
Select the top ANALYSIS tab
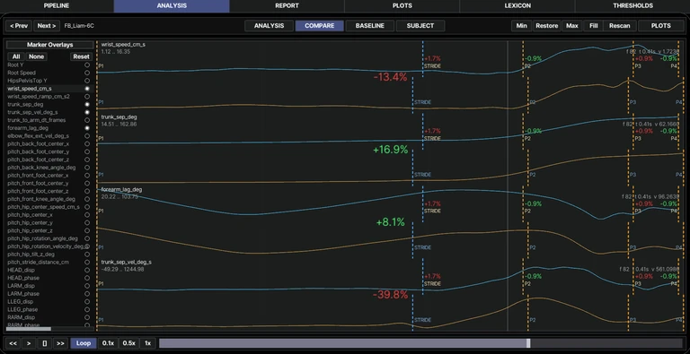(172, 5)
